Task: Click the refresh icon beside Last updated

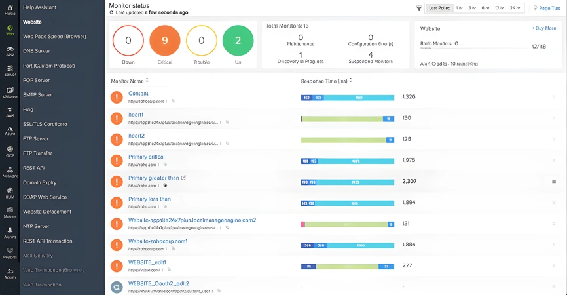Action: (111, 12)
